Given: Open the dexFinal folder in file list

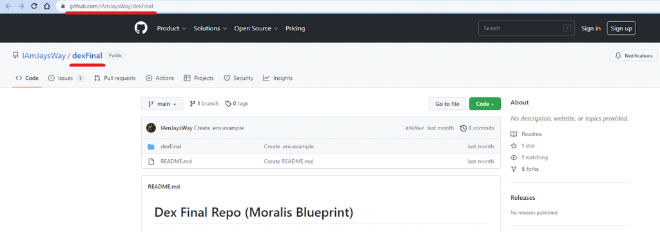Looking at the screenshot, I should coord(171,146).
